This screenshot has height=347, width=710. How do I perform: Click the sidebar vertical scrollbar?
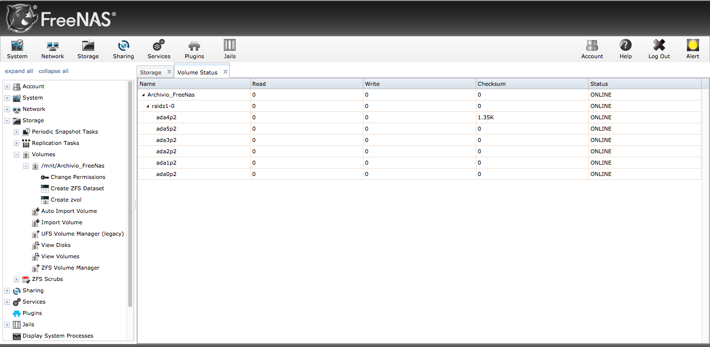click(130, 194)
